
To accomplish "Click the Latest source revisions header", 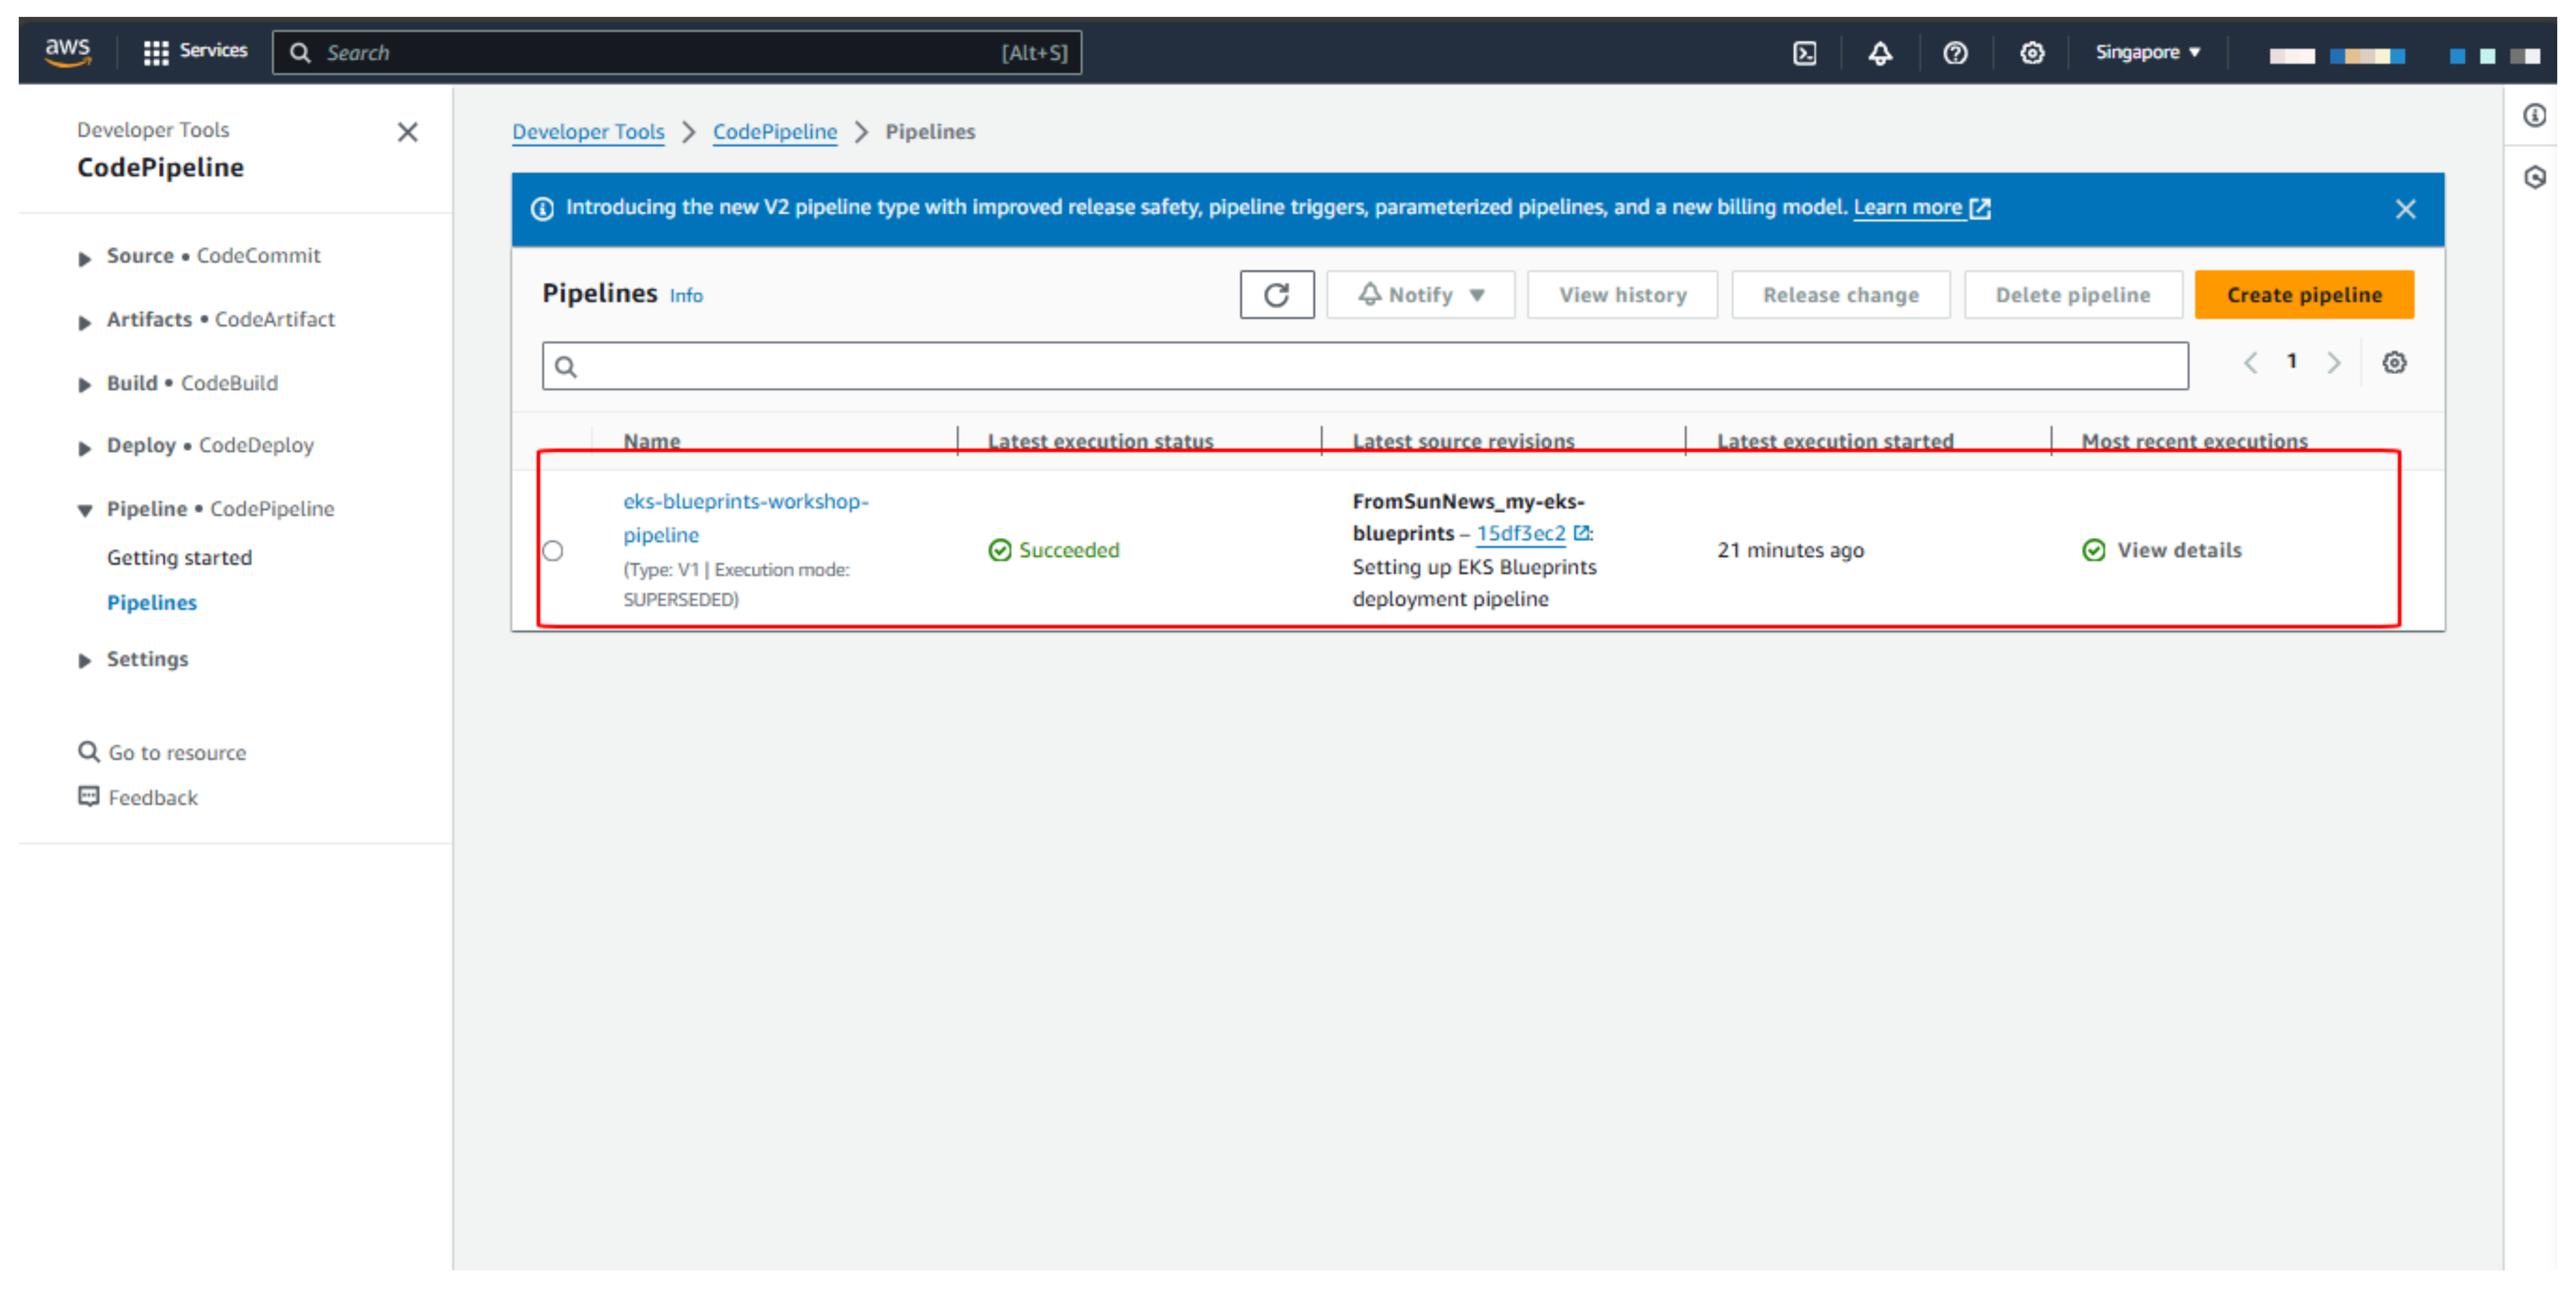I will tap(1463, 441).
